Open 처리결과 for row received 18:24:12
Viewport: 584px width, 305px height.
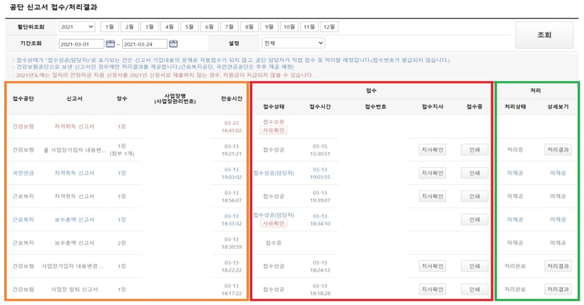tap(558, 266)
